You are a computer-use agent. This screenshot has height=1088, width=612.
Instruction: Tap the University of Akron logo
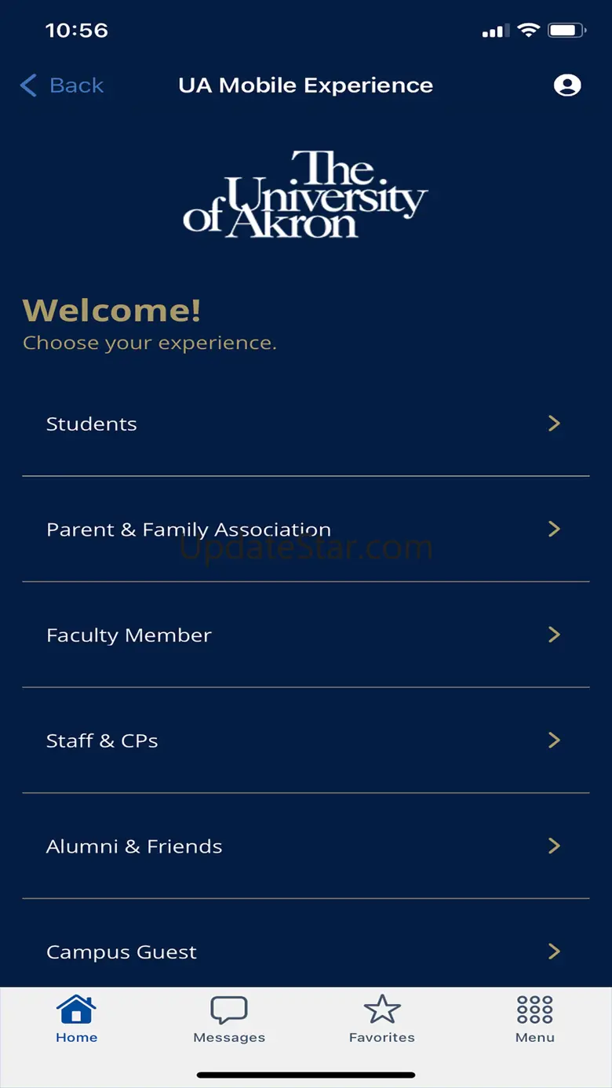[x=306, y=195]
